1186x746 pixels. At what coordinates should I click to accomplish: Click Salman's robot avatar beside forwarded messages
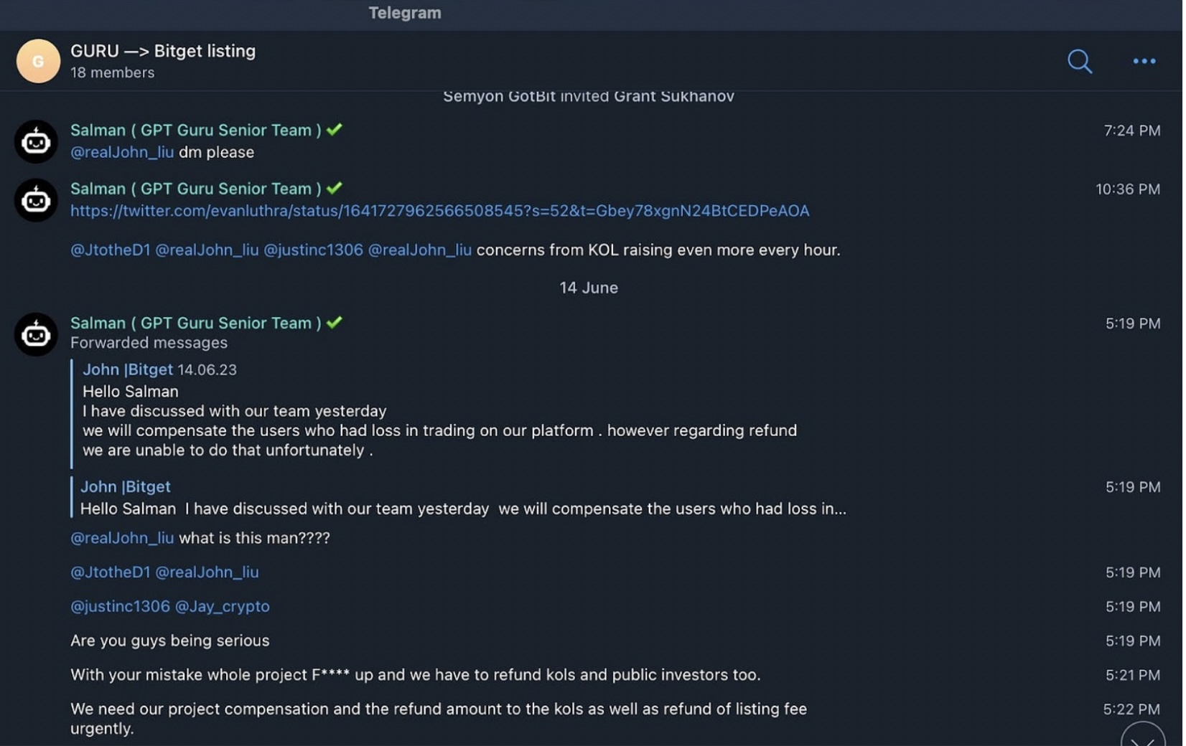point(36,334)
